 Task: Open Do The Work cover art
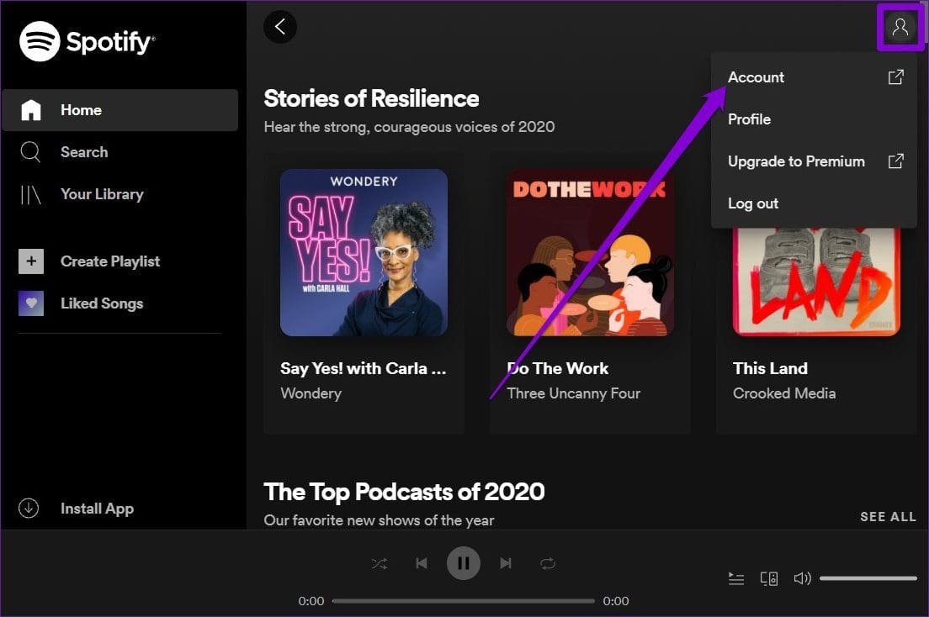[x=590, y=252]
